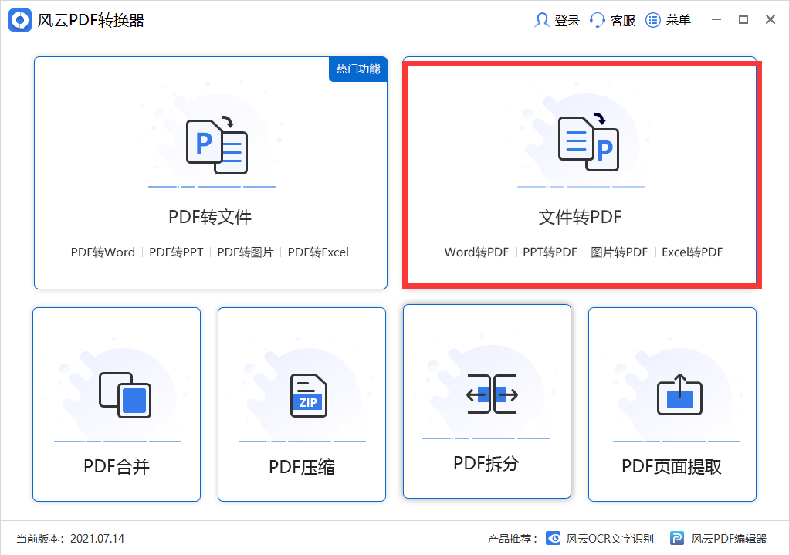Viewport: 789px width, 555px height.
Task: Close the converter window
Action: click(x=770, y=19)
